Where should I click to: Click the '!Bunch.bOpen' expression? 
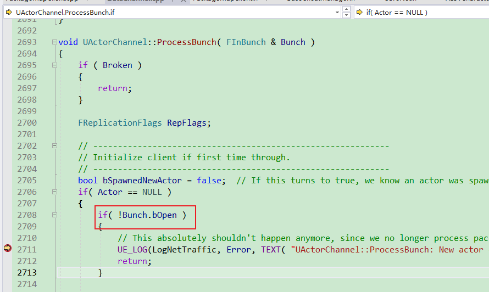click(147, 215)
